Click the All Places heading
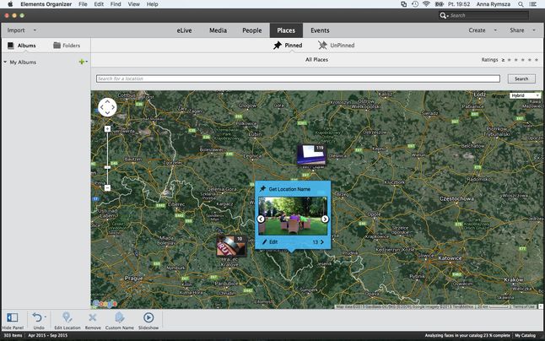The width and height of the screenshot is (545, 341). tap(316, 60)
